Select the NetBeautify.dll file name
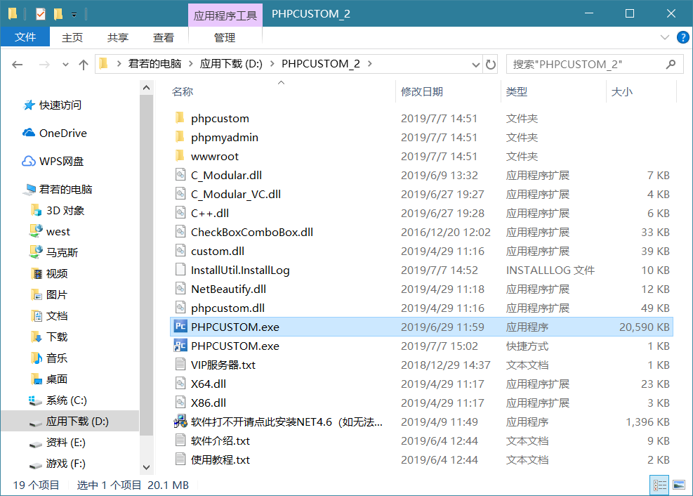Image resolution: width=693 pixels, height=496 pixels. point(228,289)
